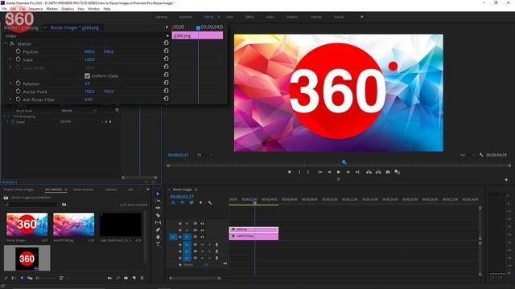Select the Type tool
This screenshot has height=289, width=515.
point(158,244)
